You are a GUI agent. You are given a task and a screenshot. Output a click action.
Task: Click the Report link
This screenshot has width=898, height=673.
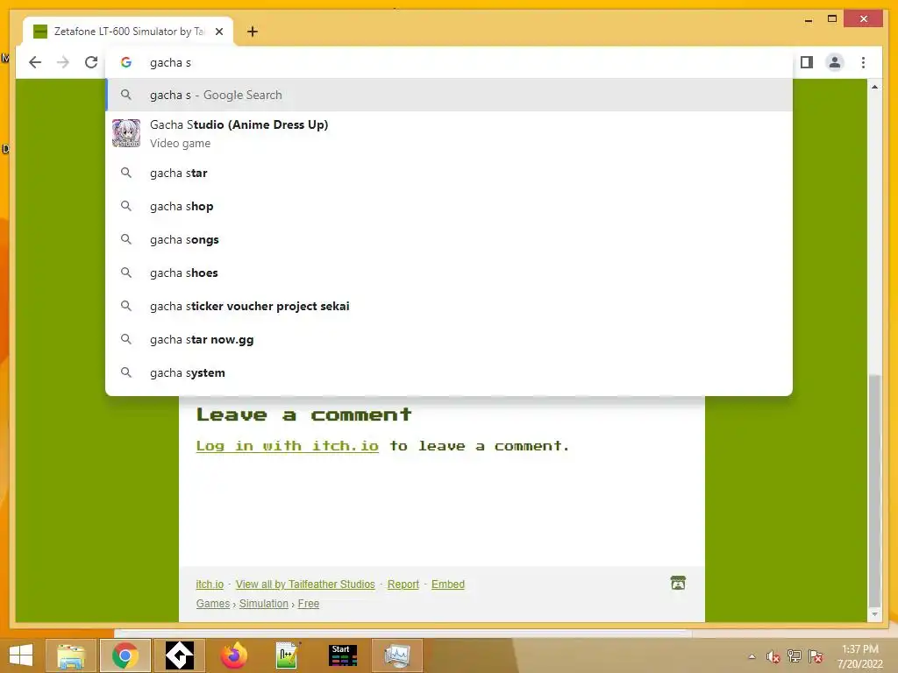click(403, 584)
